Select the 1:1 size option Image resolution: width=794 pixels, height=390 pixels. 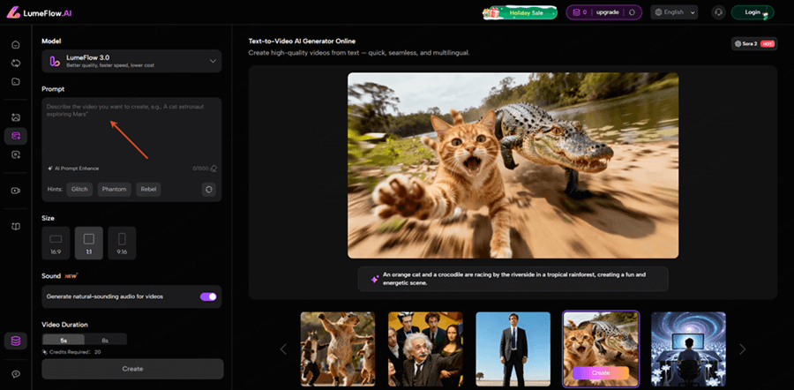click(88, 244)
